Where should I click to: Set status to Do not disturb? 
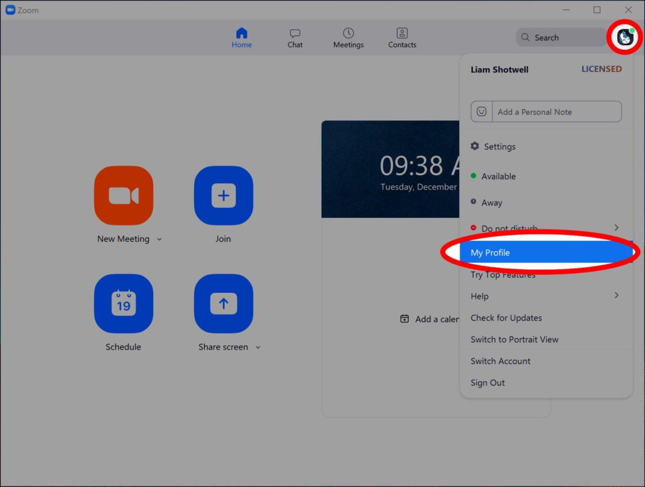546,228
